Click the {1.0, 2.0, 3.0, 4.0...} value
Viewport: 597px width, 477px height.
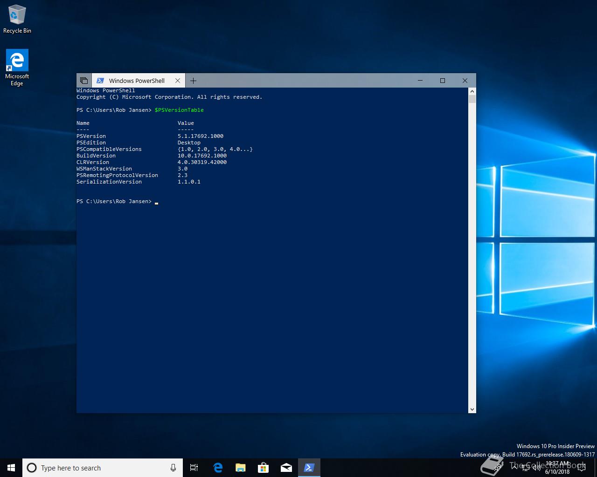[x=215, y=149]
